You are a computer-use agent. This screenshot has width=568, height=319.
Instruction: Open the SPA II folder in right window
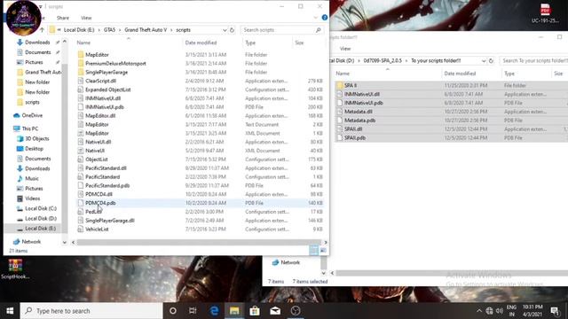pyautogui.click(x=351, y=85)
